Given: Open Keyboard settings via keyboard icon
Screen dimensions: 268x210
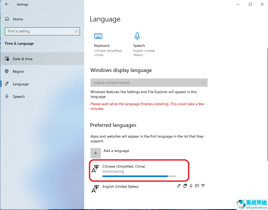Looking at the screenshot, I should 98,36.
